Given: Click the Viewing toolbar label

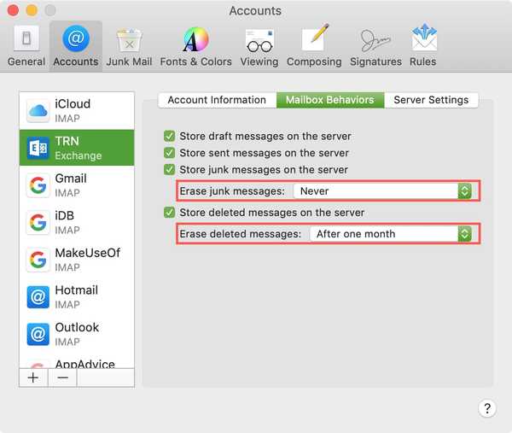Looking at the screenshot, I should click(259, 62).
